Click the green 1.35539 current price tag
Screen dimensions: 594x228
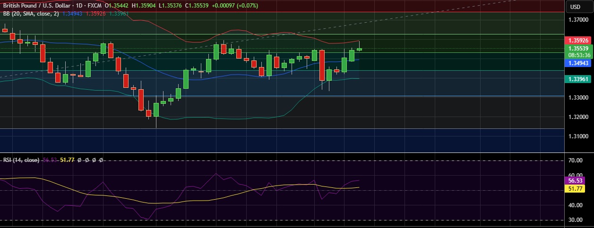tap(578, 48)
